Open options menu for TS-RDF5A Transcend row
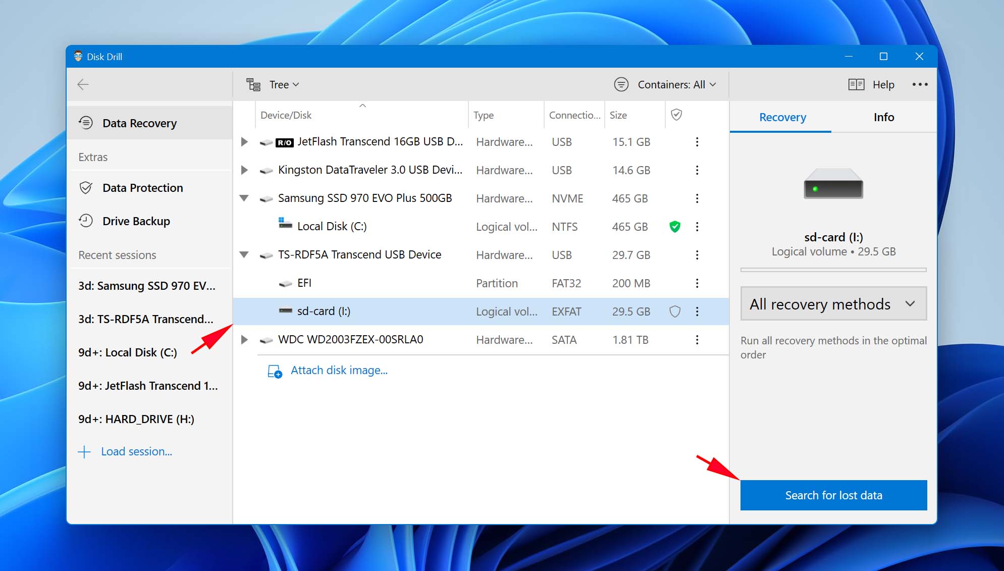 pos(697,255)
